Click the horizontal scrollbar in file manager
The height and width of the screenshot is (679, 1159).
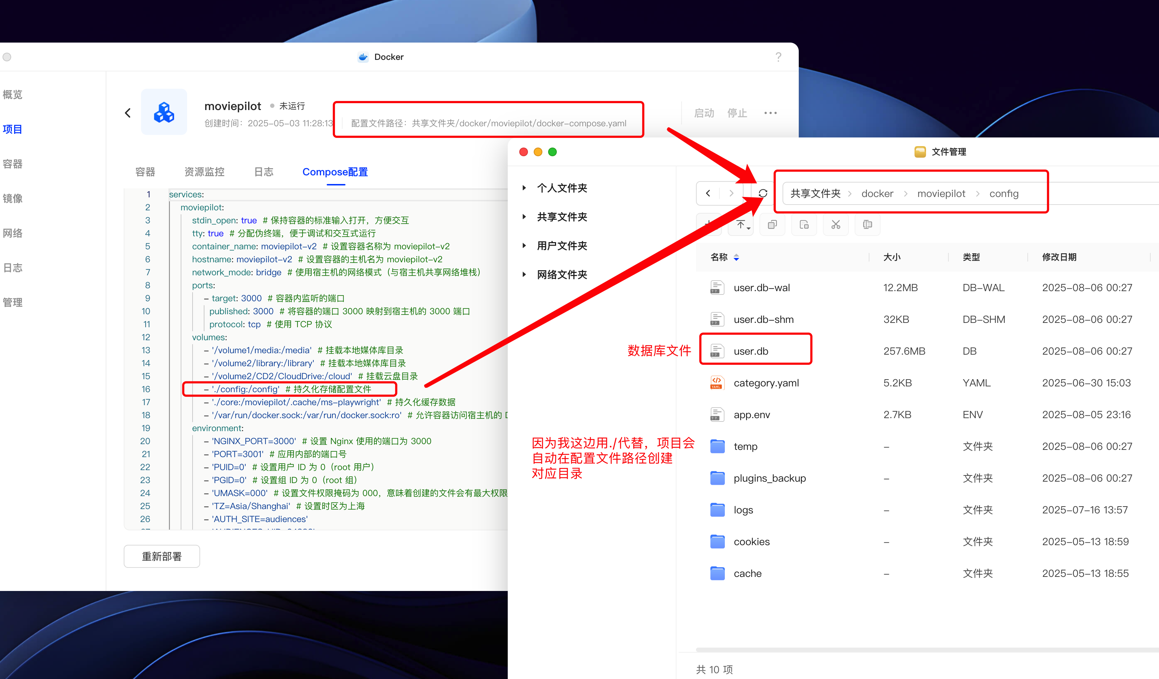point(927,650)
